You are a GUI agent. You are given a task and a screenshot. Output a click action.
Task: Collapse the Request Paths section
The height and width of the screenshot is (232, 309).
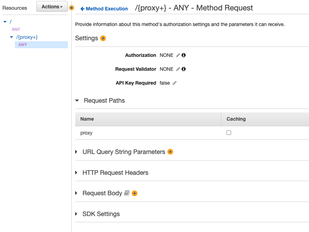point(77,101)
